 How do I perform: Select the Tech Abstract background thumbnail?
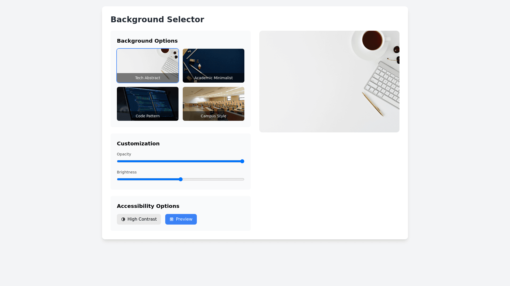click(x=147, y=62)
